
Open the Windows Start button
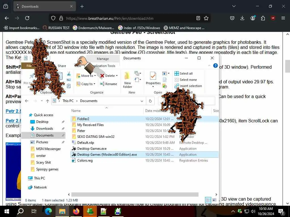point(7,211)
